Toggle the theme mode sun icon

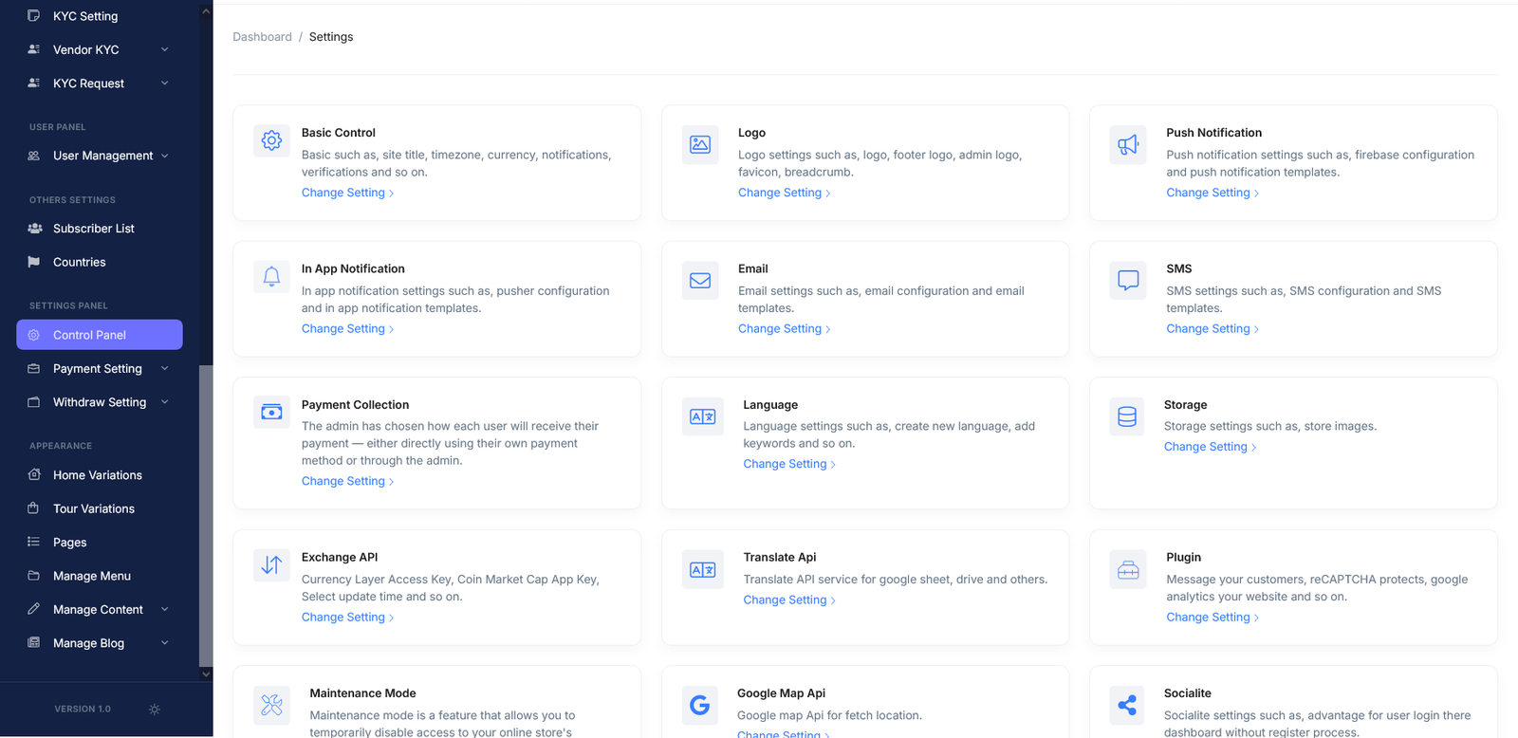(x=155, y=710)
